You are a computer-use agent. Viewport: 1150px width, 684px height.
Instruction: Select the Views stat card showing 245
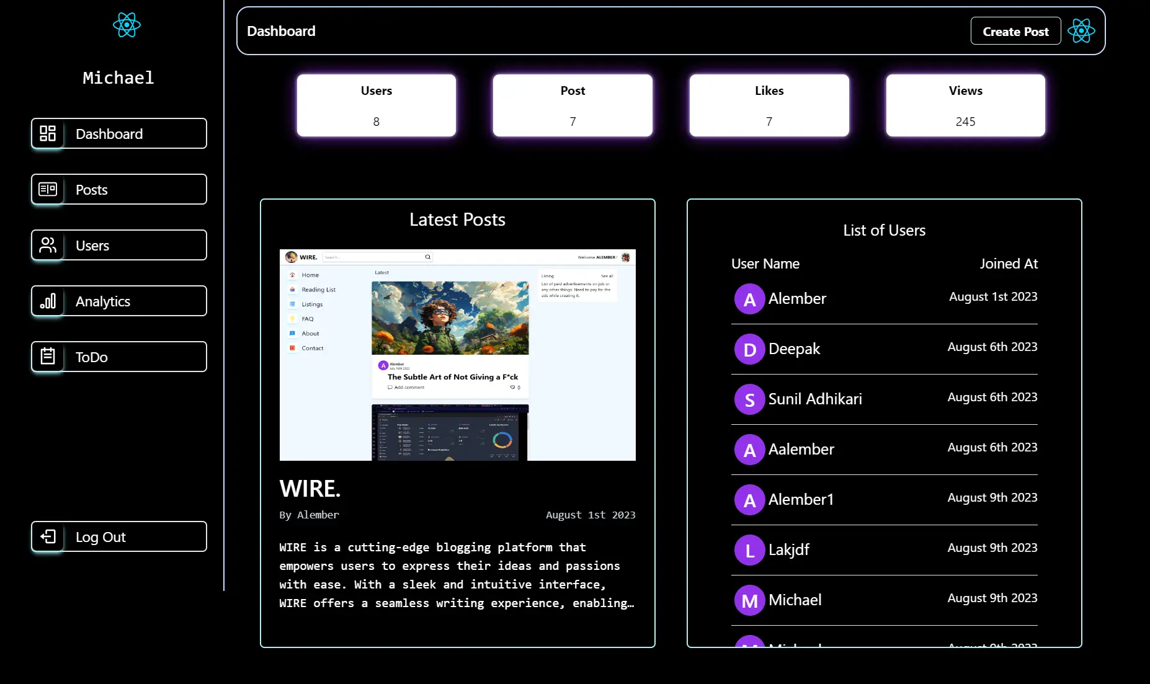pyautogui.click(x=966, y=105)
